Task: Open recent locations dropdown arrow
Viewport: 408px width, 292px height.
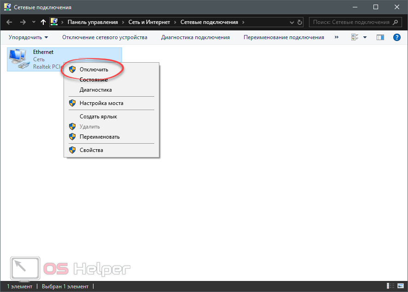Action: pos(34,22)
